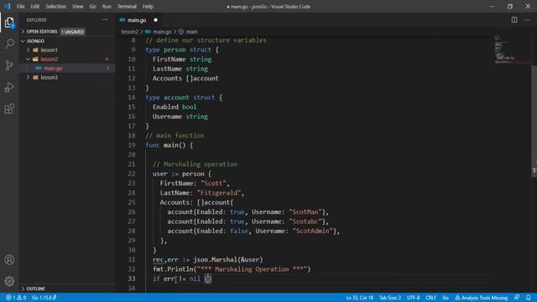Click the json.Marshal(&user) code text
The image size is (537, 302).
tap(228, 259)
